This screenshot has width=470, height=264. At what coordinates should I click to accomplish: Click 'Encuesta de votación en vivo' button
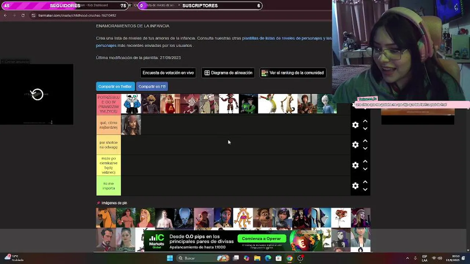tap(168, 73)
